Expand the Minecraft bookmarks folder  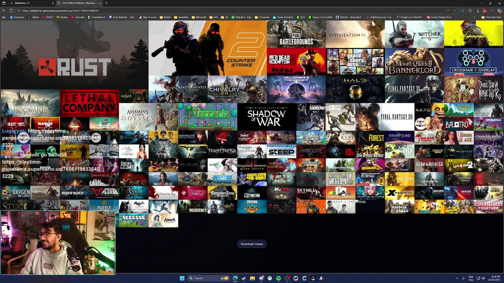coord(199,17)
